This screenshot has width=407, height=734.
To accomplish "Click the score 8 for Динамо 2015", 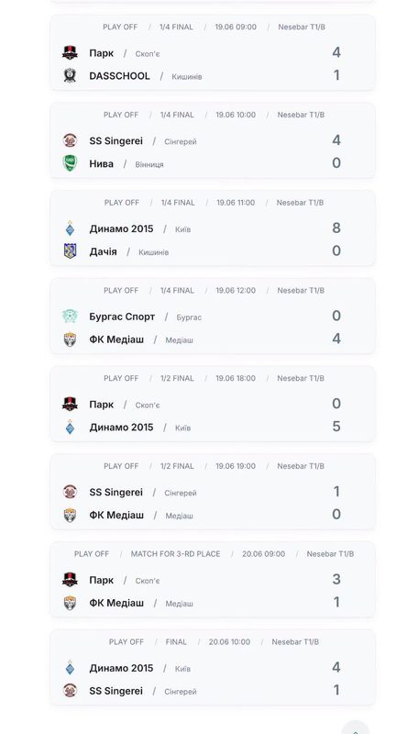I will click(336, 228).
